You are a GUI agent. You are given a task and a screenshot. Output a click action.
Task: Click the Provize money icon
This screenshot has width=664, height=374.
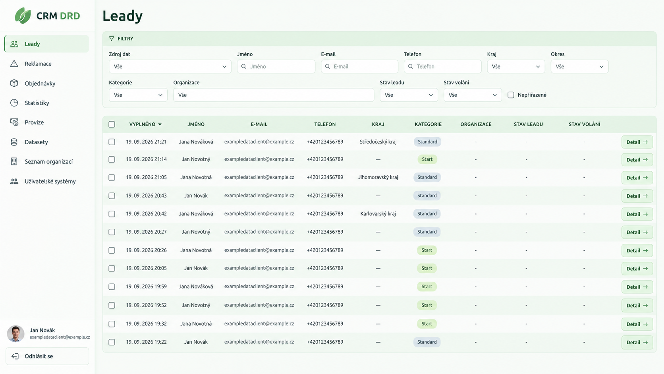pyautogui.click(x=14, y=122)
